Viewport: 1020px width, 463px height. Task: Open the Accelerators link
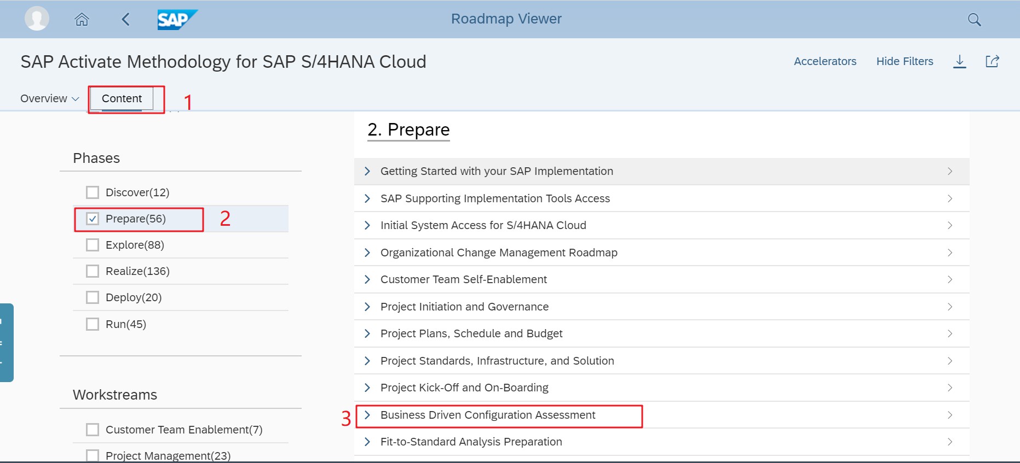click(825, 61)
